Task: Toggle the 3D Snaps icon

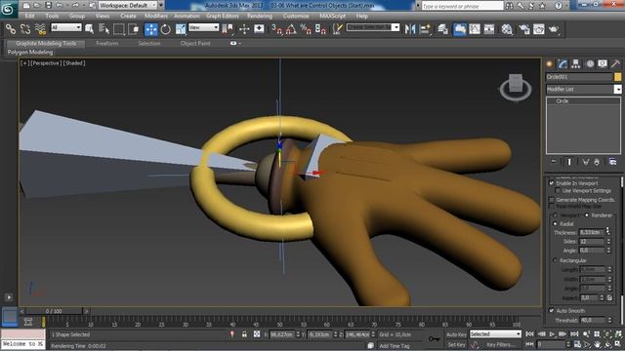Action: pos(276,29)
